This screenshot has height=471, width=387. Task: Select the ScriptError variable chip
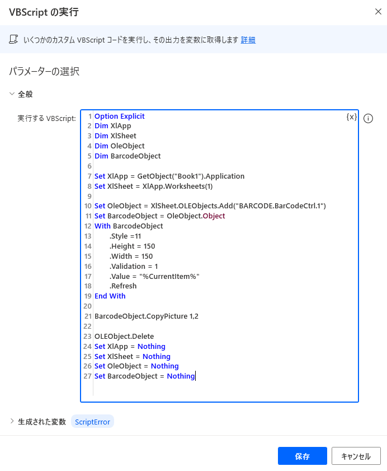tap(92, 422)
